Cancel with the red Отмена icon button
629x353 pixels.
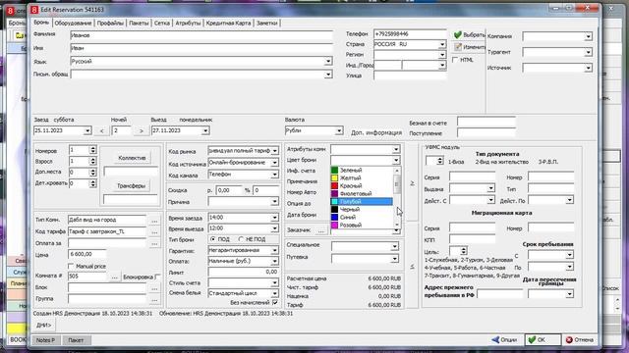coord(579,340)
